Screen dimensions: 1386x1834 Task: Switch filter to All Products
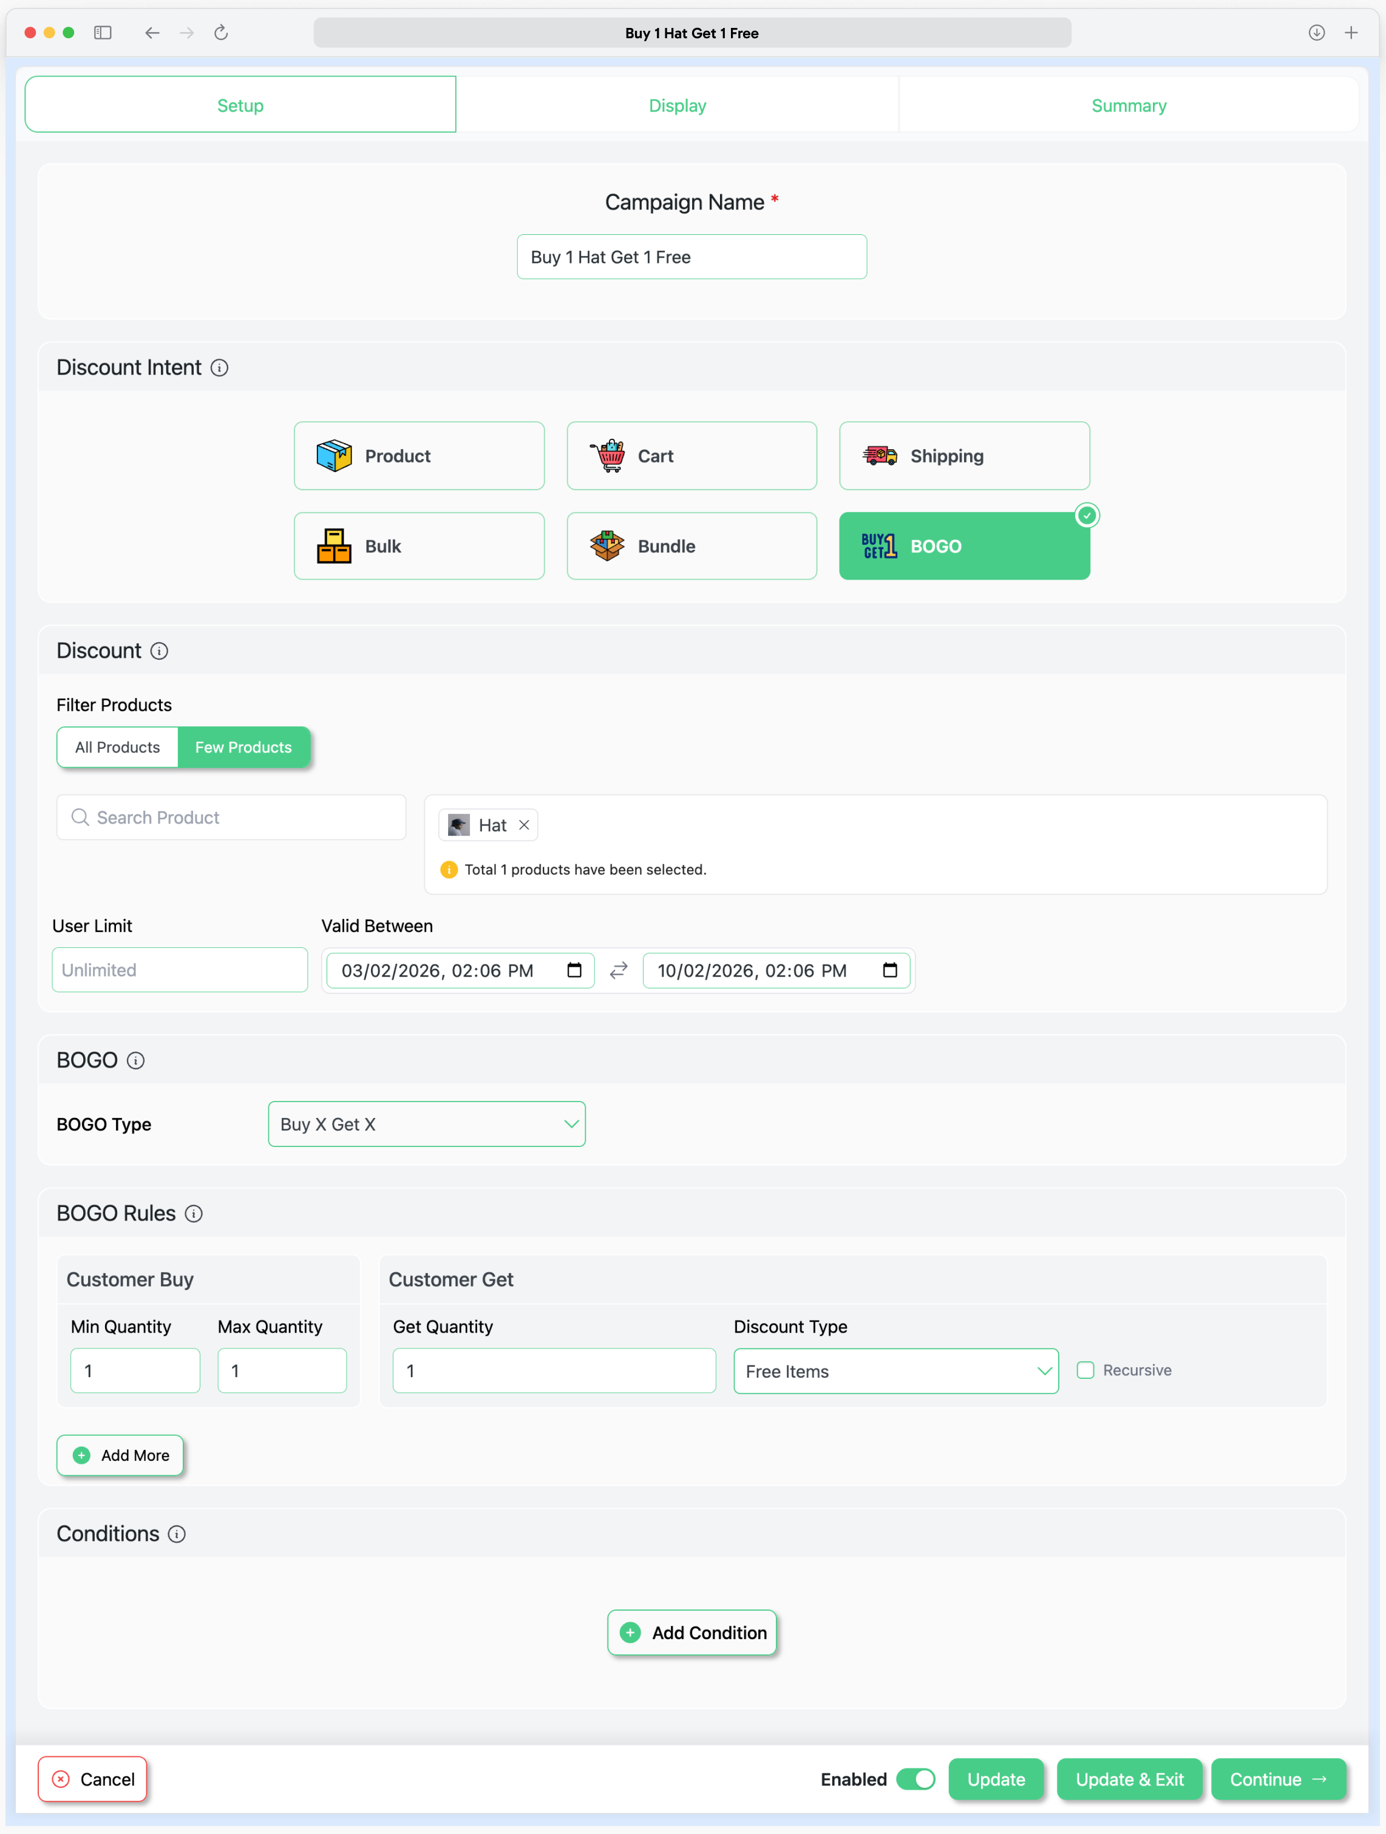(118, 747)
